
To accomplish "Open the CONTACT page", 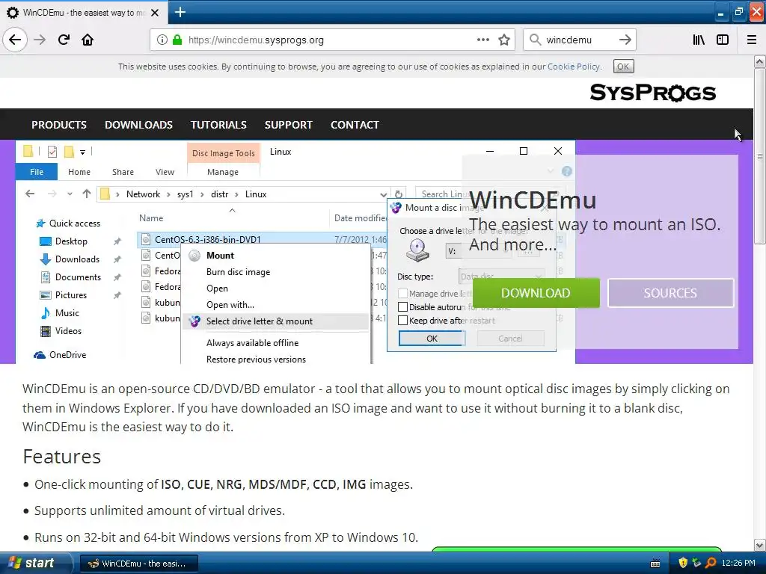I will point(355,125).
